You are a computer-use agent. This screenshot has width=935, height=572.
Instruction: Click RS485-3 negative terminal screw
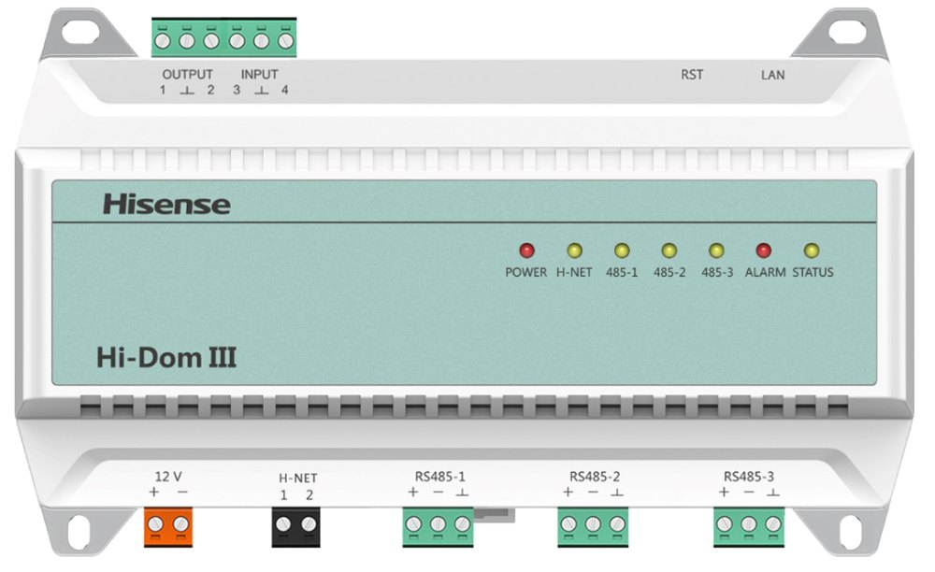[x=749, y=524]
